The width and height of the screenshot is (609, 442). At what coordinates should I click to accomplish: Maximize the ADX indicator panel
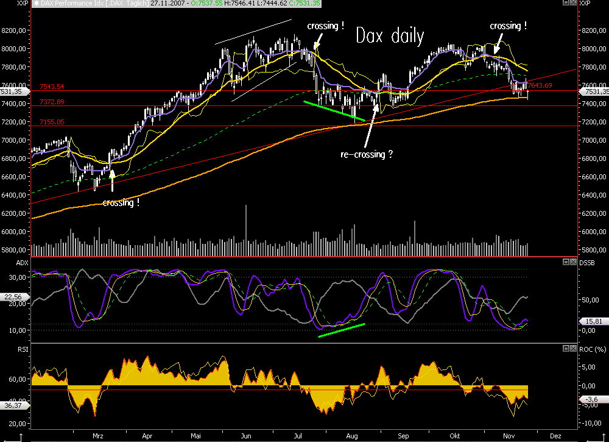point(566,262)
